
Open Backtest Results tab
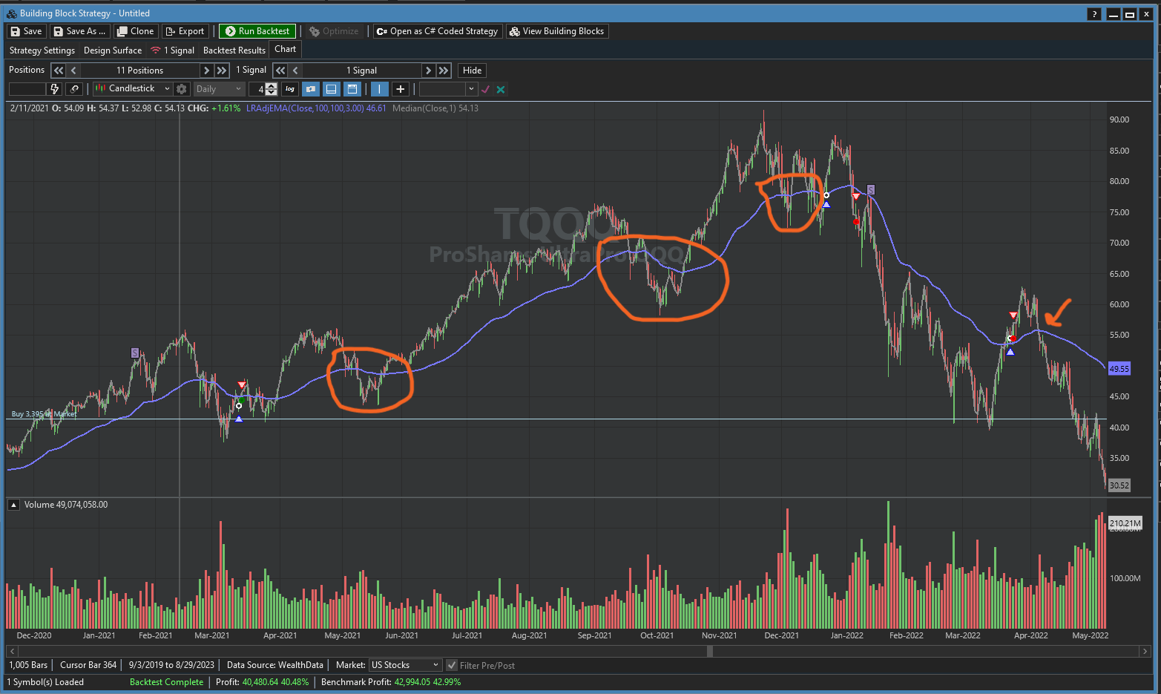click(234, 50)
